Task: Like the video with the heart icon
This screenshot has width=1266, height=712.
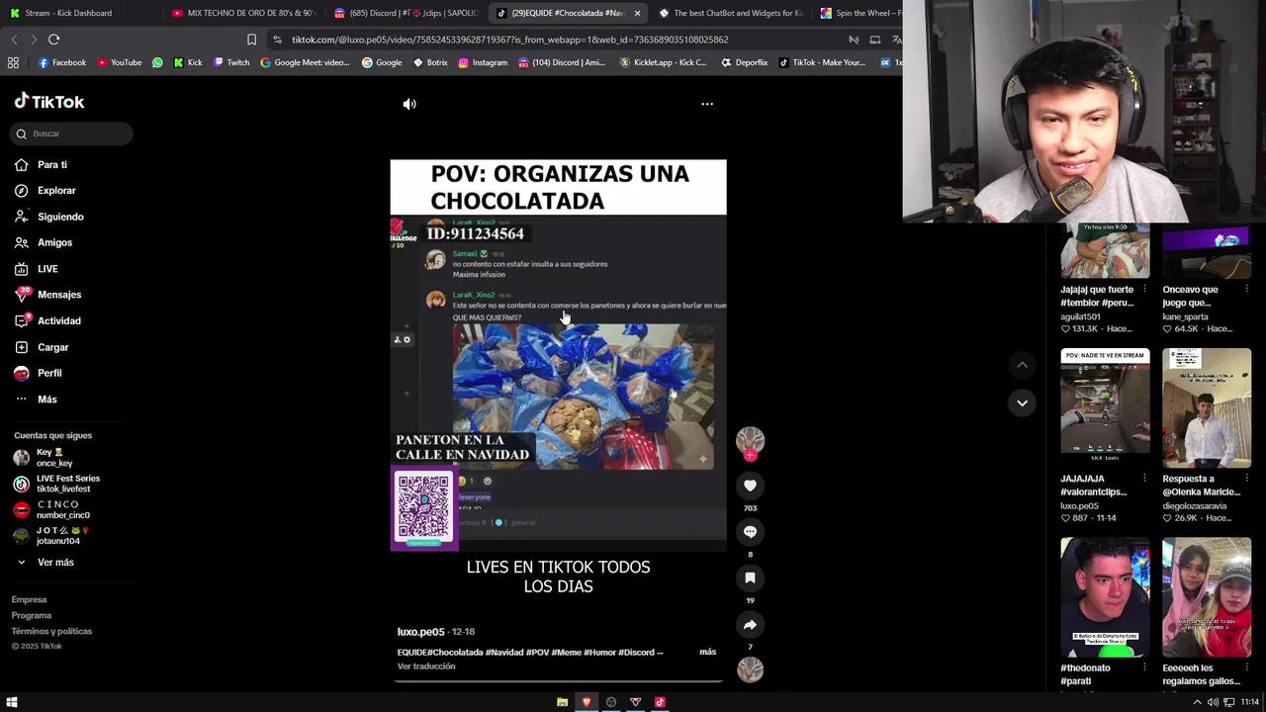Action: pos(750,486)
